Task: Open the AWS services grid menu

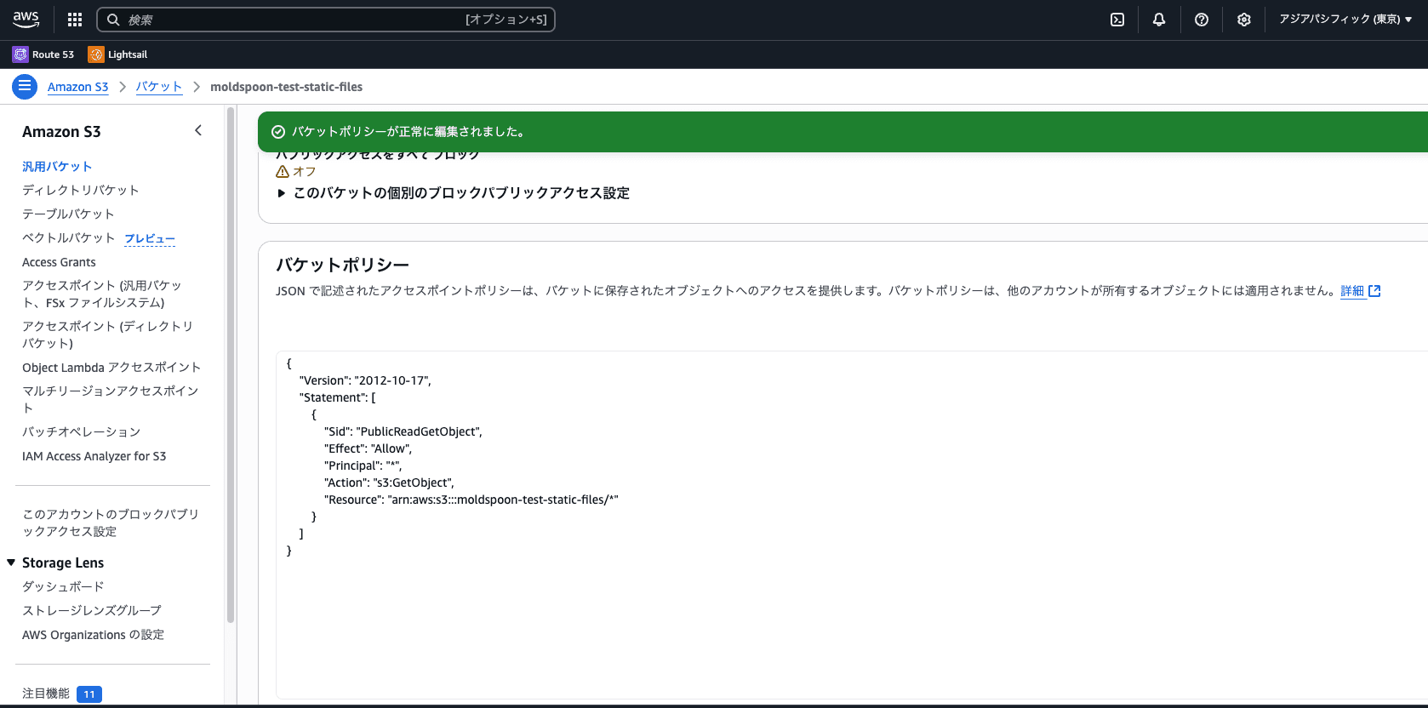Action: click(75, 20)
